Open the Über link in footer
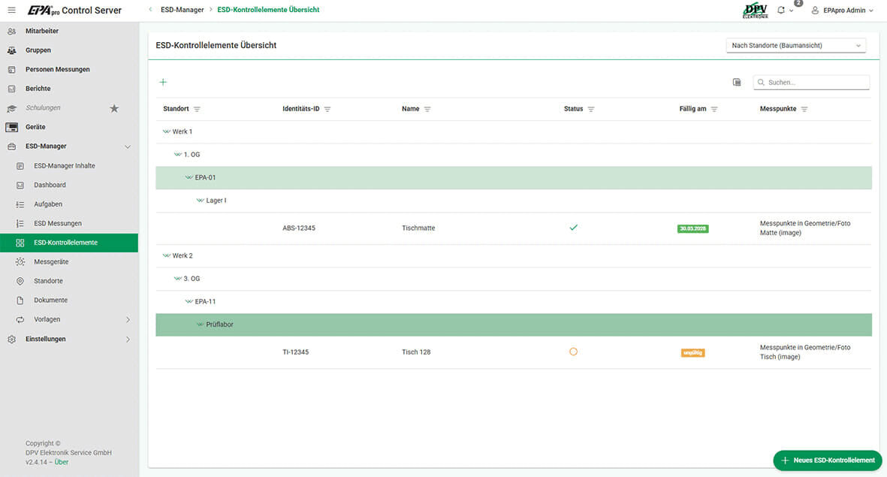 click(x=62, y=462)
